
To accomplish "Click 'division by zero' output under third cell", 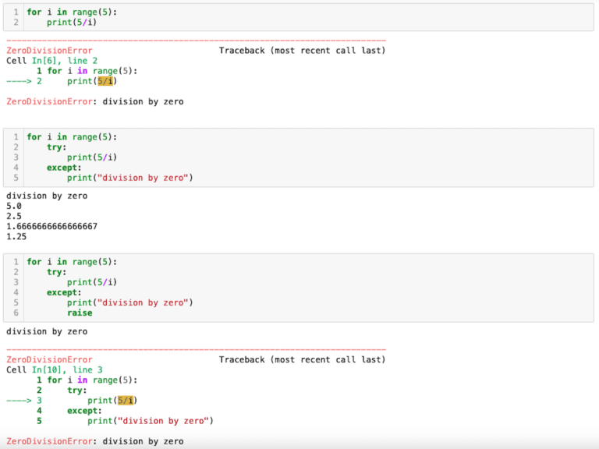I will 47,331.
